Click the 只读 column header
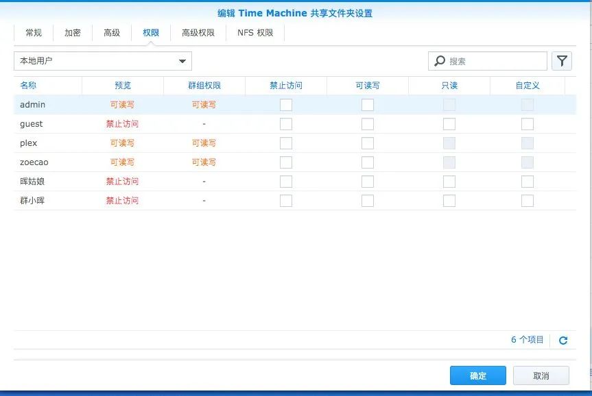Image resolution: width=592 pixels, height=396 pixels. tap(449, 86)
